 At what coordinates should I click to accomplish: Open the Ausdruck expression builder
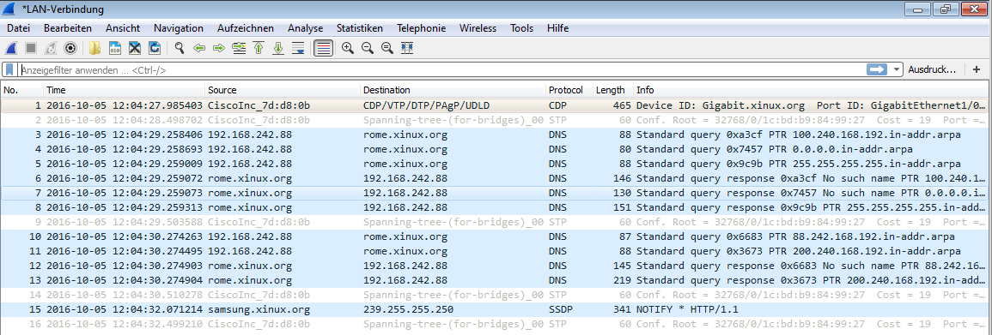coord(932,70)
